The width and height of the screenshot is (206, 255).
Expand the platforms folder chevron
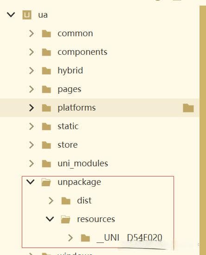coord(32,108)
